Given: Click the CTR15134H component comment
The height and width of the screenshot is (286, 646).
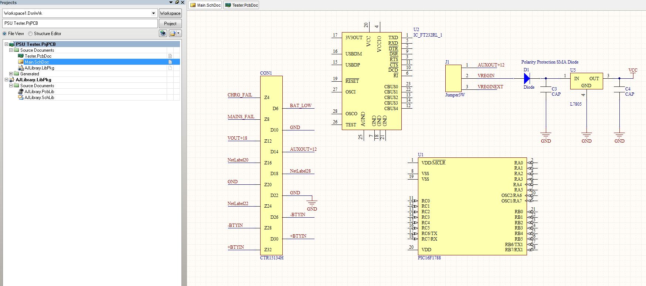Looking at the screenshot, I should coord(272,258).
